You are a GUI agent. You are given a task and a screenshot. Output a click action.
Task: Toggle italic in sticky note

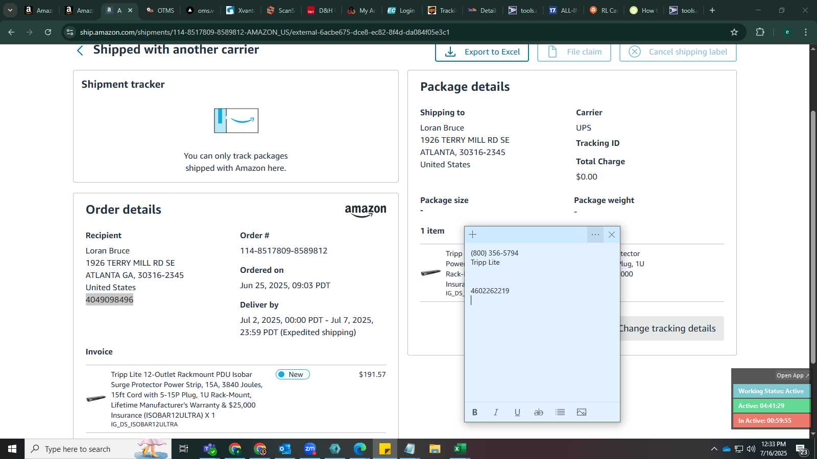(x=496, y=412)
